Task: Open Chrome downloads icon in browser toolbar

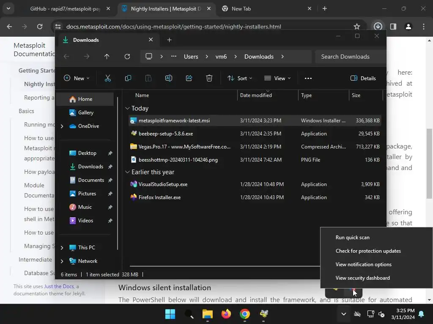Action: tap(378, 27)
